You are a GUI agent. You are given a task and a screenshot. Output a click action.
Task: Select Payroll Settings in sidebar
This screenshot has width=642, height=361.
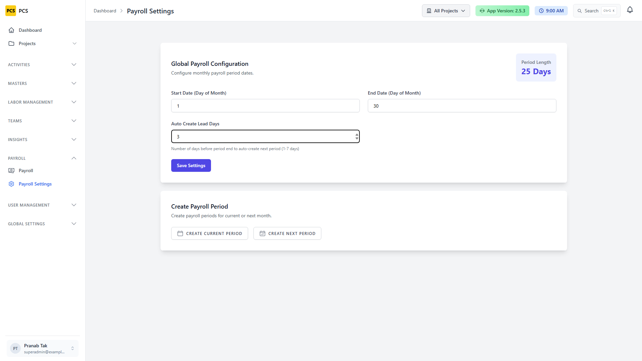(42, 184)
